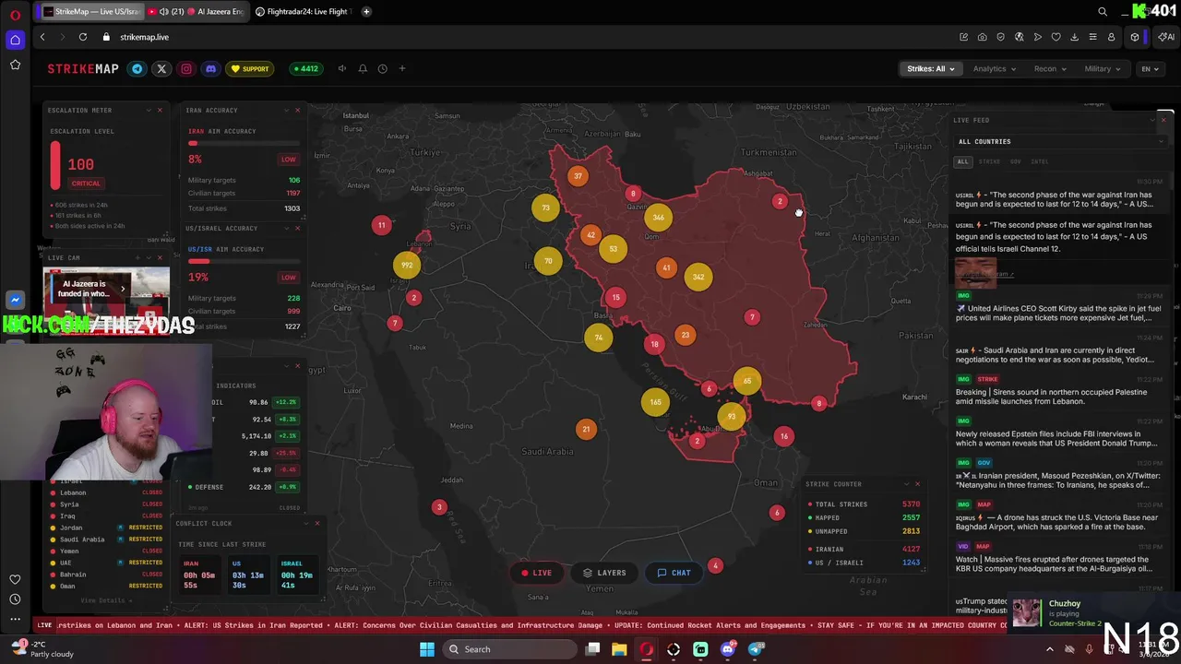
Task: Open View Details link in airspace panel
Action: point(106,600)
